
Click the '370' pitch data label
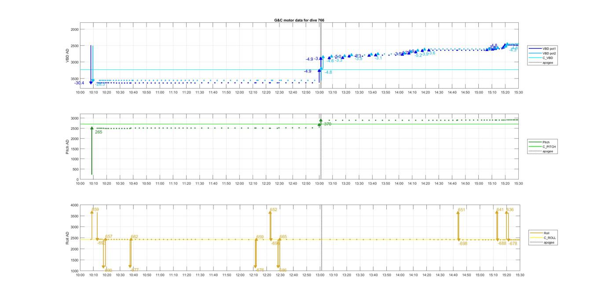click(x=327, y=124)
